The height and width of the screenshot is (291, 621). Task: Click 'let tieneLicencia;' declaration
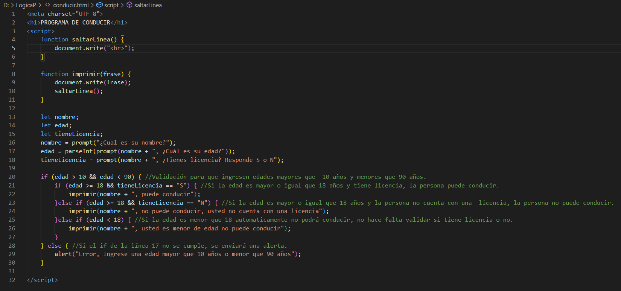[72, 134]
